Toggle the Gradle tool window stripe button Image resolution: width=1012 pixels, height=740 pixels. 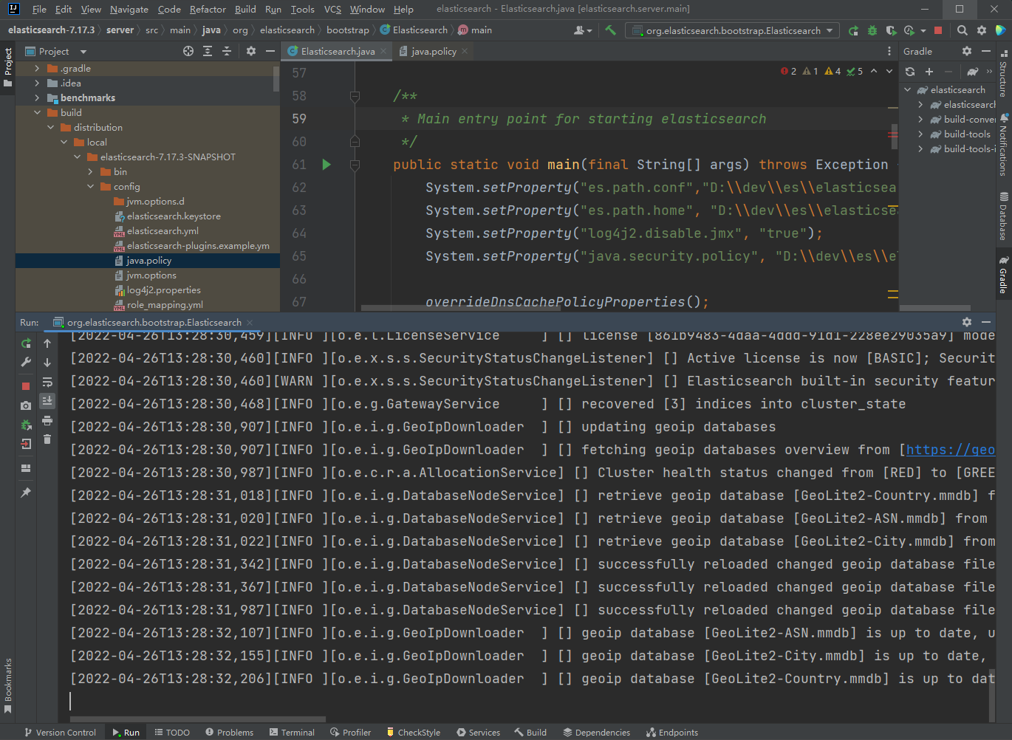pos(1003,275)
